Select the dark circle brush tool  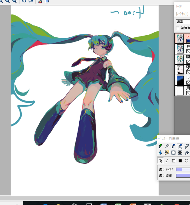[180, 153]
